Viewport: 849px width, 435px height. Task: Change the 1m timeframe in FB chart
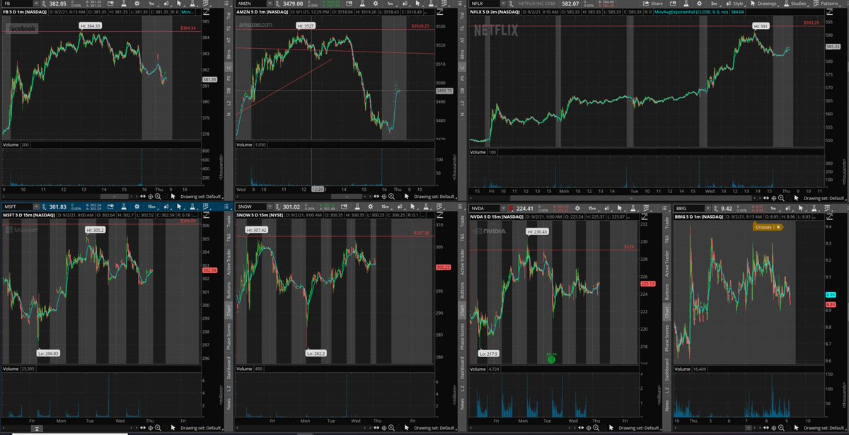point(153,4)
